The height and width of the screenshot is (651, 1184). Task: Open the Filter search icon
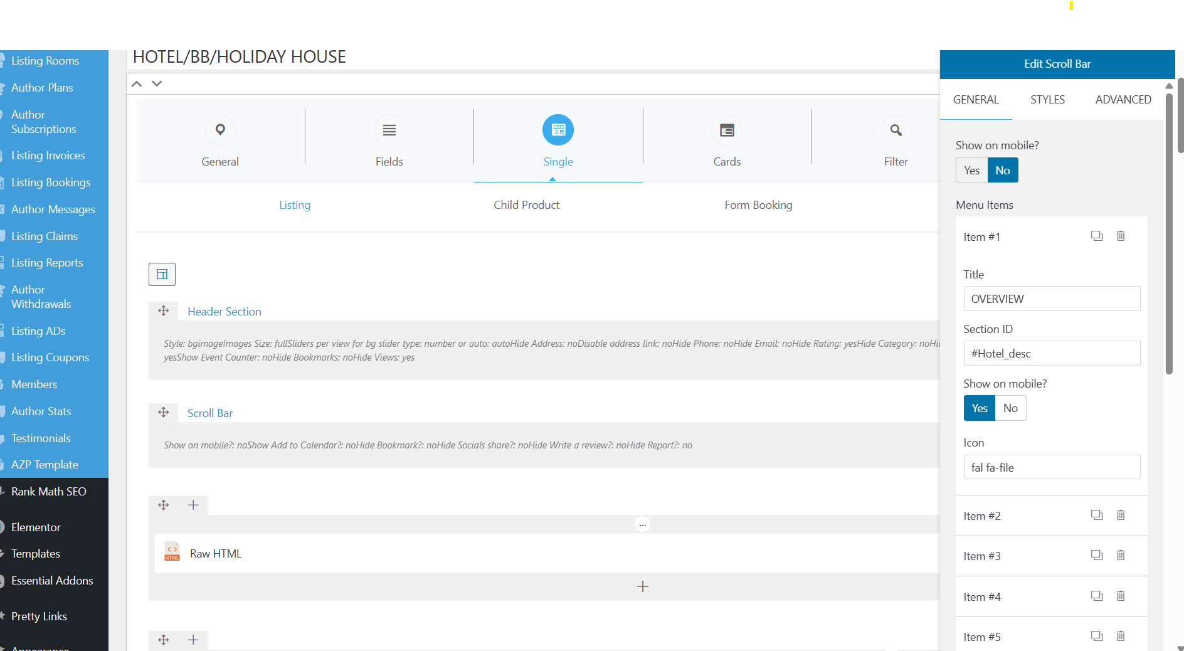(896, 130)
